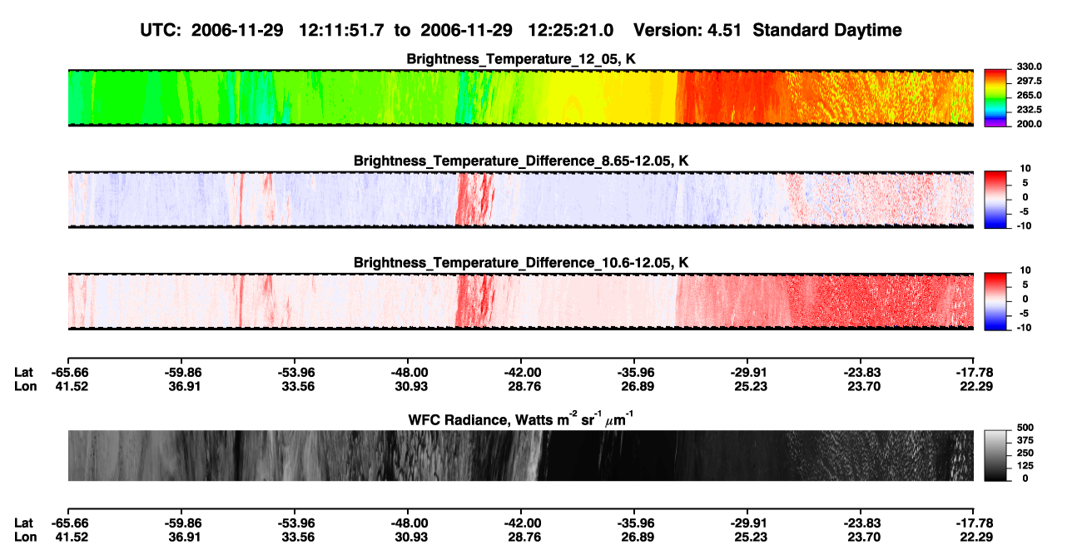Click latitude -17.78 on axis above WFC title
The image size is (1082, 555).
975,372
